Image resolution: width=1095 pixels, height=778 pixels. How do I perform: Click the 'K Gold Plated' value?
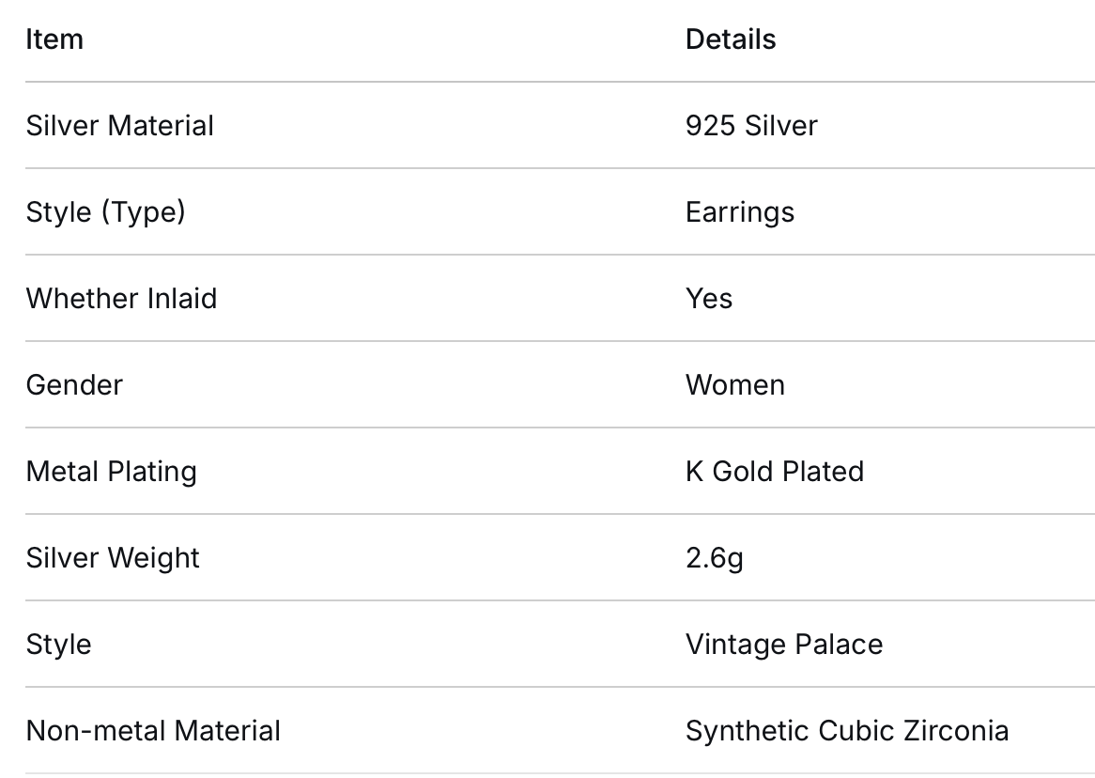coord(775,472)
